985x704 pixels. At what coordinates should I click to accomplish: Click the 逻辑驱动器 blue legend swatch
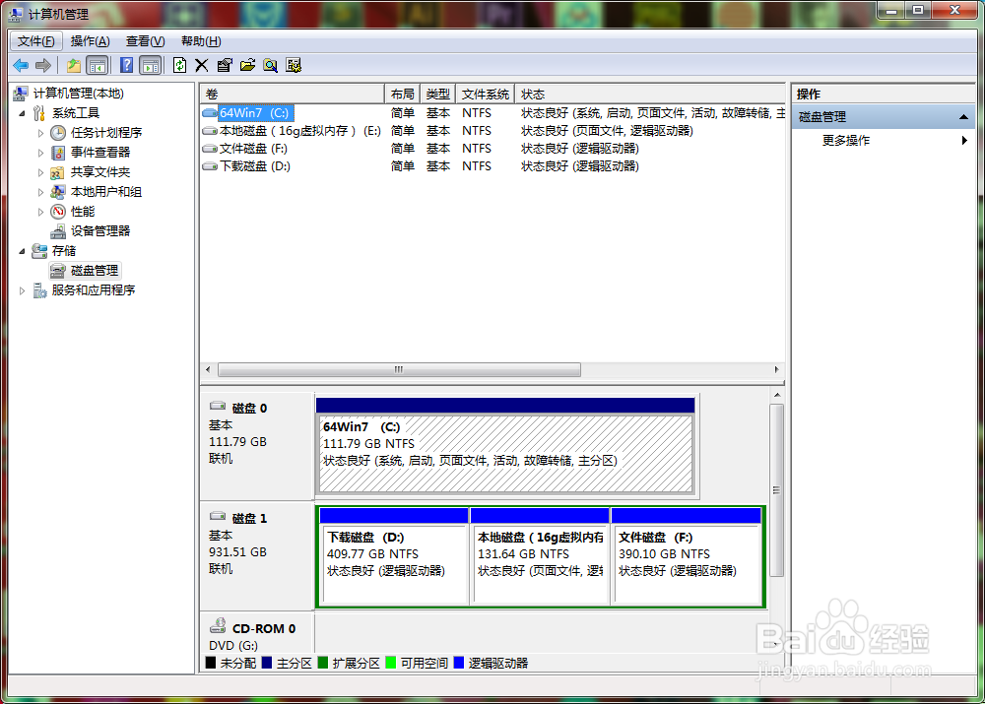pyautogui.click(x=459, y=663)
